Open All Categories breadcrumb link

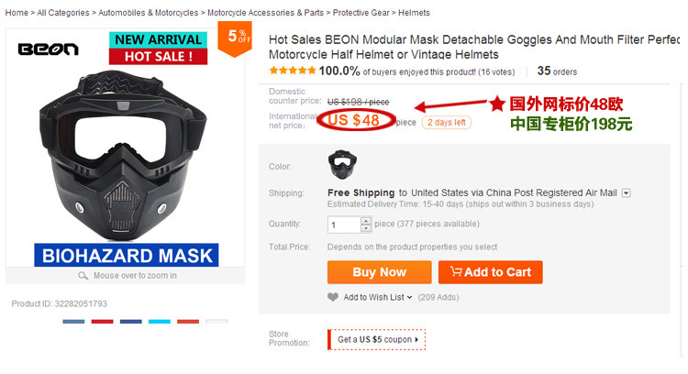coord(63,13)
